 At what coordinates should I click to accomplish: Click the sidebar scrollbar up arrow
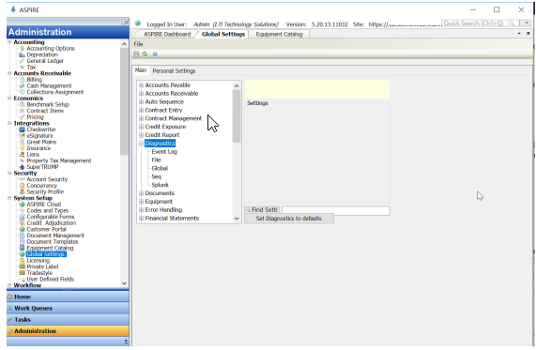pyautogui.click(x=124, y=44)
